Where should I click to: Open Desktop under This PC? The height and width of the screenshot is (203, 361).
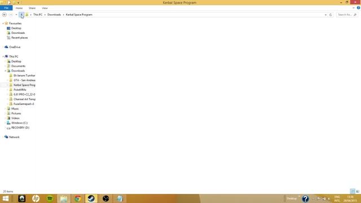tap(16, 61)
